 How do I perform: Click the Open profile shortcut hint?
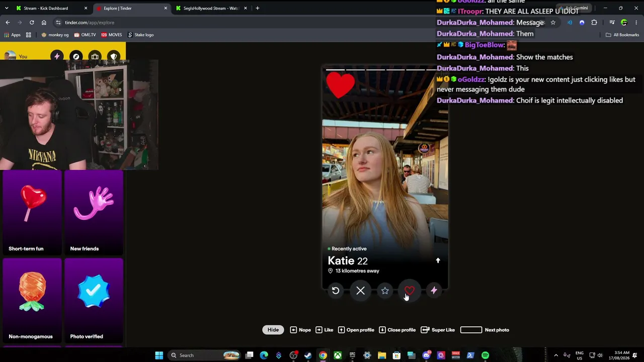[x=356, y=330]
